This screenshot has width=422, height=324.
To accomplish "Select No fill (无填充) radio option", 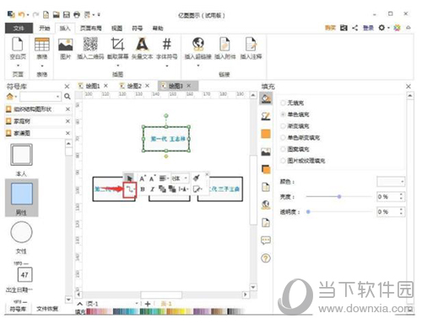I will point(283,103).
